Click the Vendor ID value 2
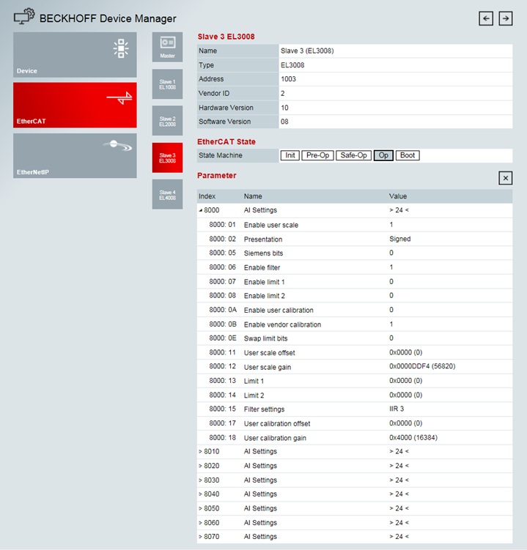 click(x=283, y=94)
